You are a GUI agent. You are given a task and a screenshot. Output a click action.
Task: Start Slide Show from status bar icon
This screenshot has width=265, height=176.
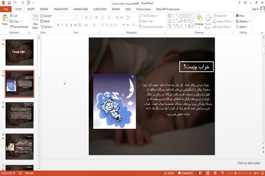pos(223,173)
